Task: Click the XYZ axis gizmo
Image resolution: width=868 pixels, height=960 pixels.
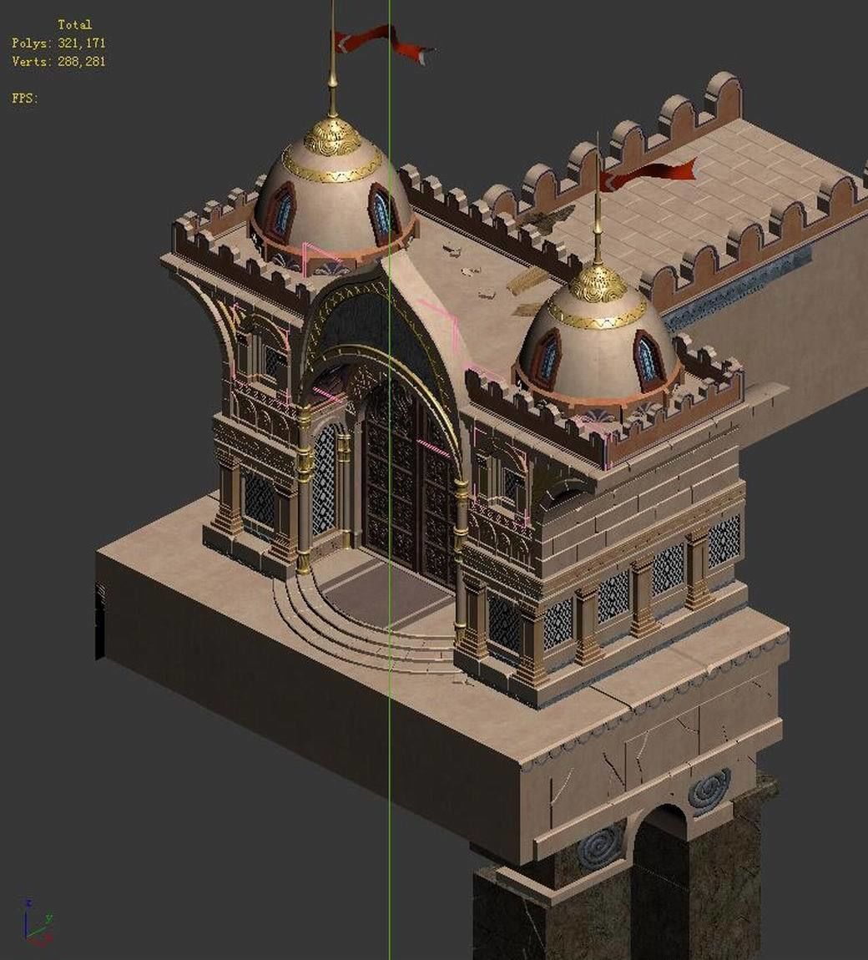Action: pos(39,923)
